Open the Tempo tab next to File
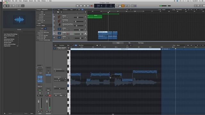 (141, 43)
